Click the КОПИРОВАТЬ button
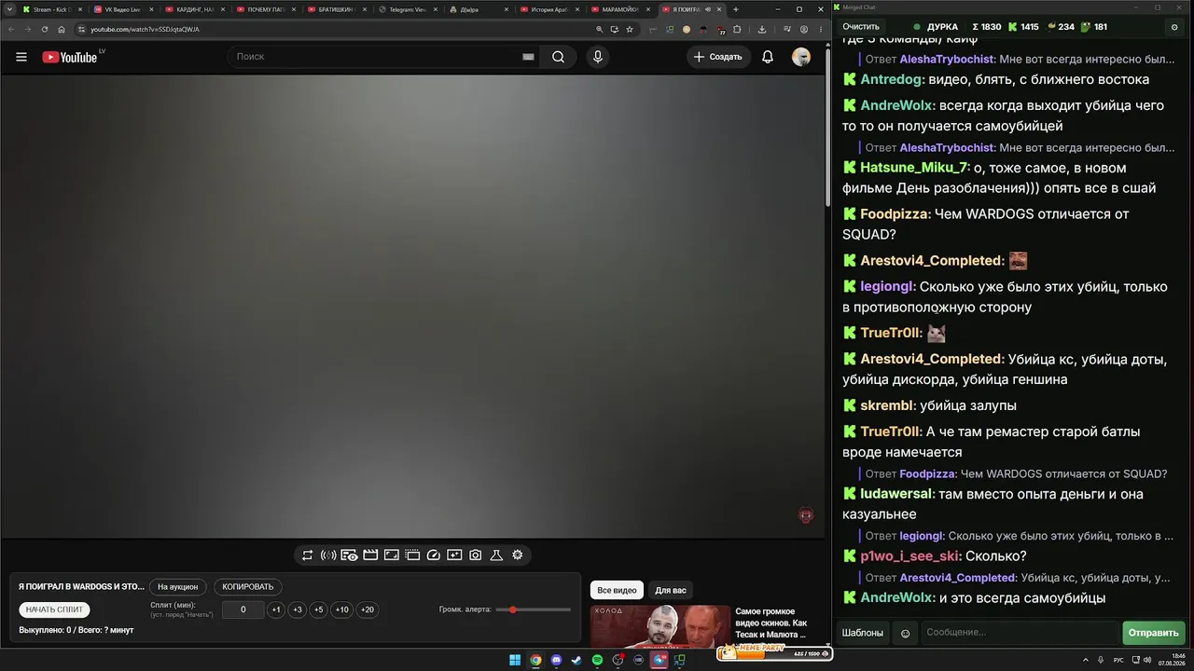The height and width of the screenshot is (671, 1194). point(248,587)
